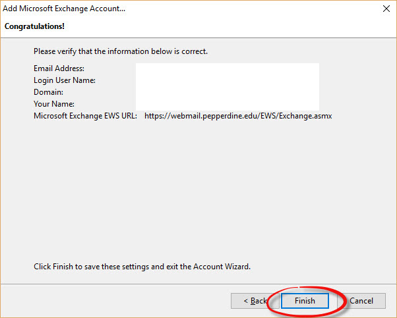The image size is (397, 318).
Task: Click the "Microsoft Exchange EWS URL:" label
Action: pyautogui.click(x=85, y=116)
